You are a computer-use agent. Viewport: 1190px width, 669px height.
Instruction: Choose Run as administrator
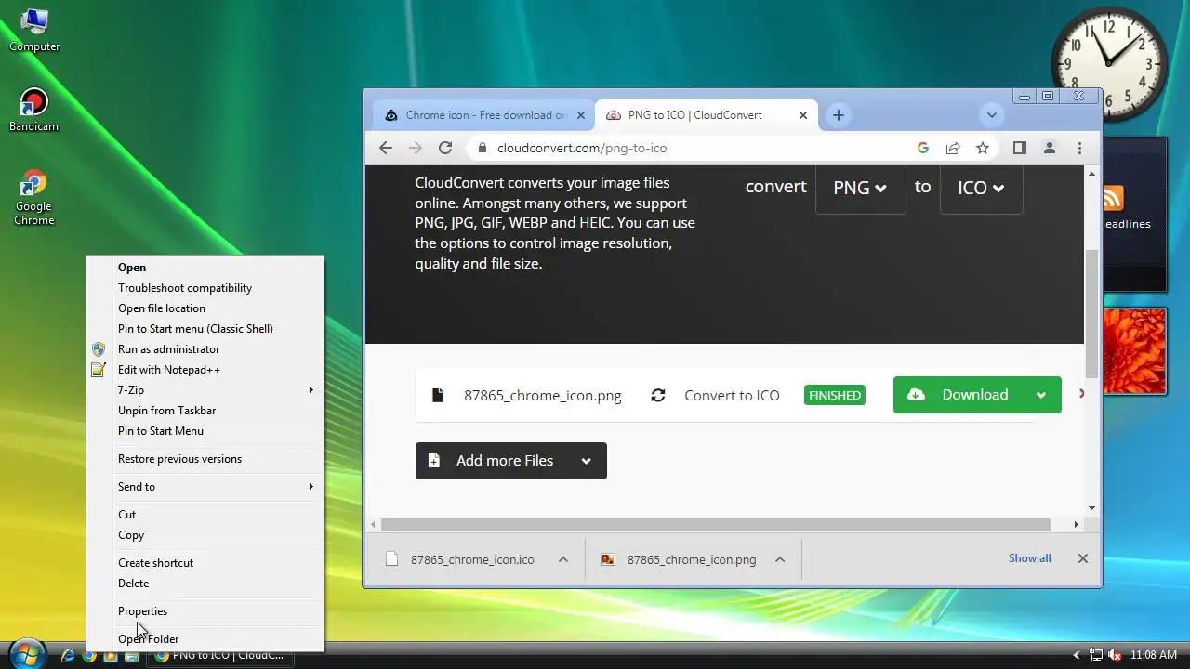point(205,349)
